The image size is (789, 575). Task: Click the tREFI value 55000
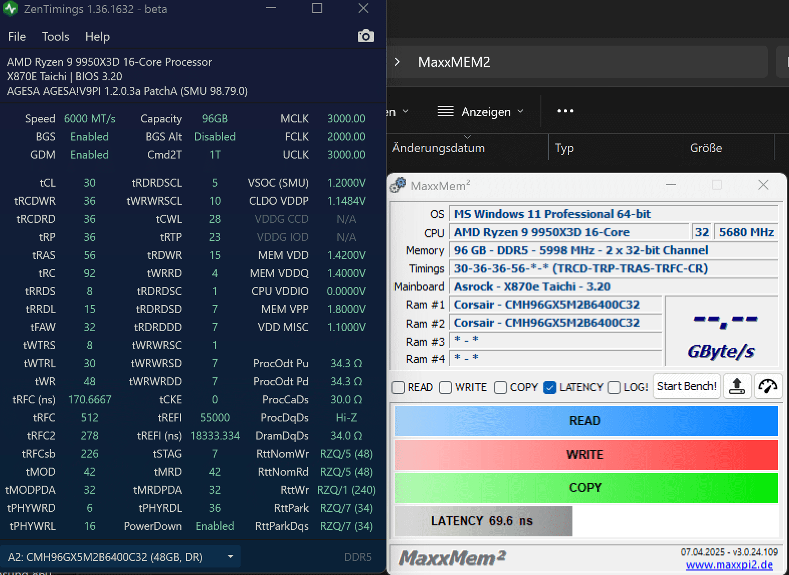tap(215, 417)
